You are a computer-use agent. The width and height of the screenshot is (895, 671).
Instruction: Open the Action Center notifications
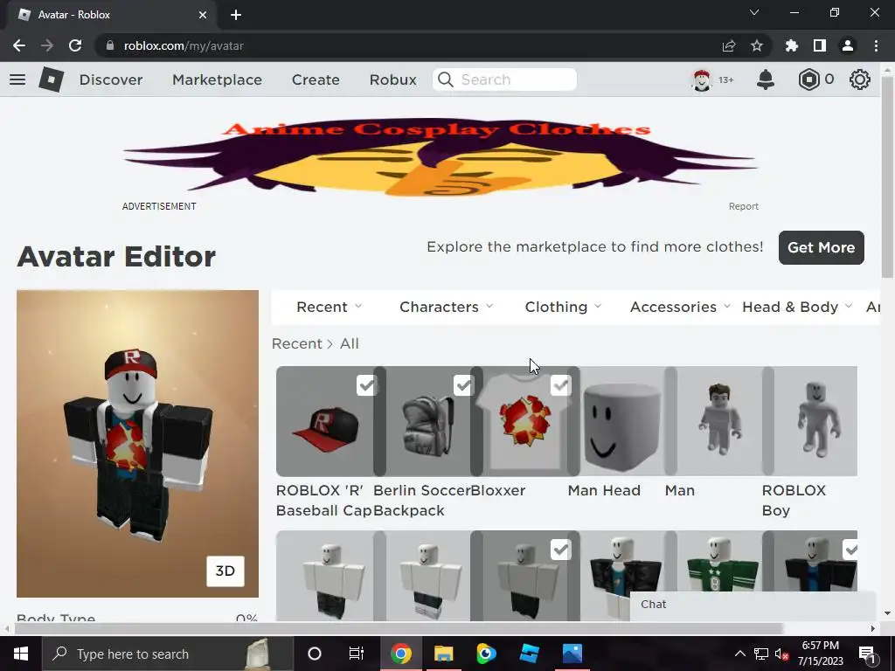867,654
